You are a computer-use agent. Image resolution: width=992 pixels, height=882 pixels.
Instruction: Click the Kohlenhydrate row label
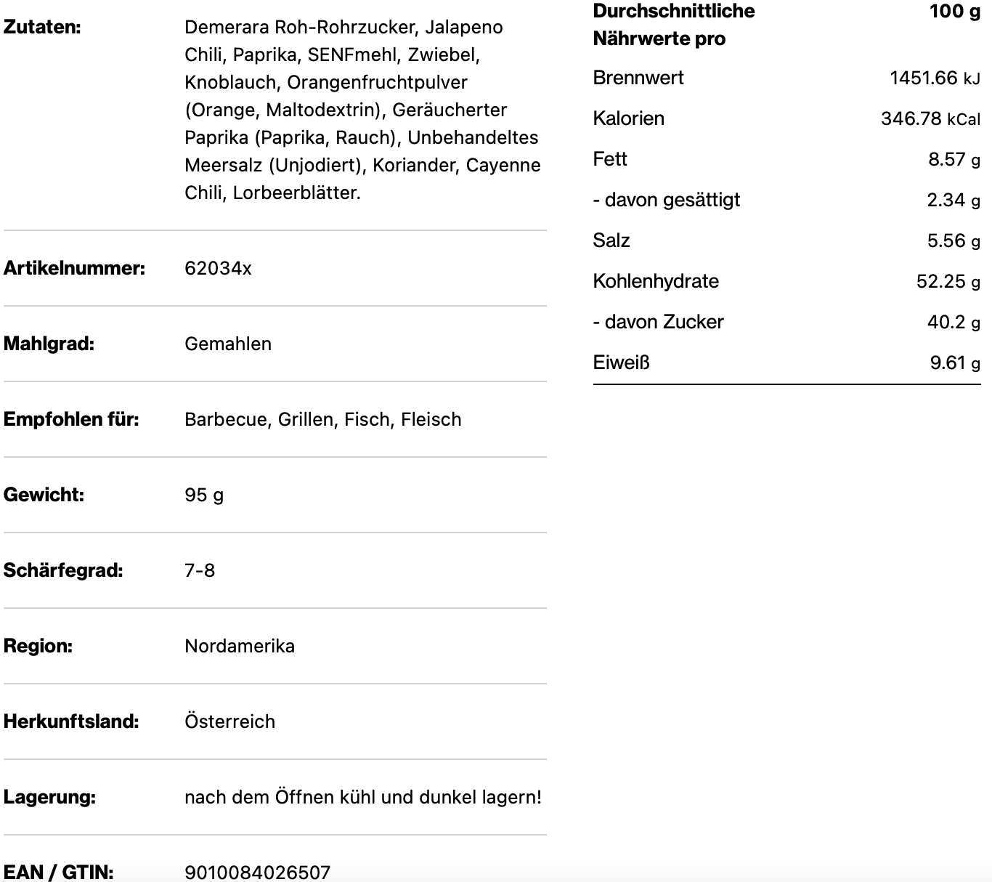pyautogui.click(x=655, y=281)
